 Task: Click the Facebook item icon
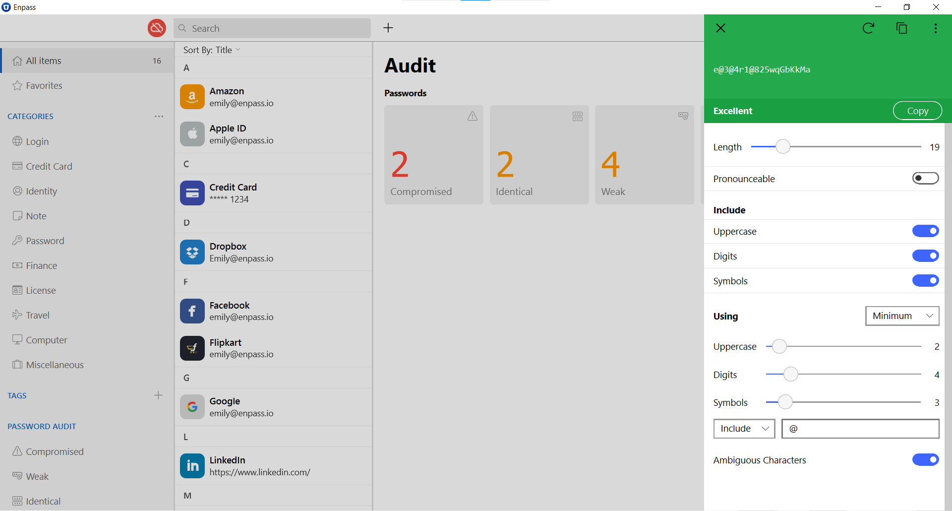pos(192,311)
